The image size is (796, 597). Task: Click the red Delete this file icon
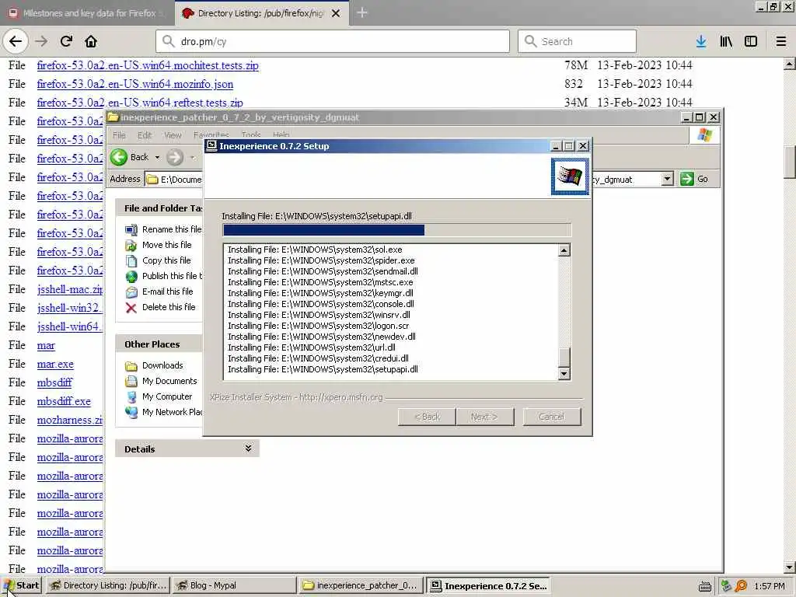(131, 308)
